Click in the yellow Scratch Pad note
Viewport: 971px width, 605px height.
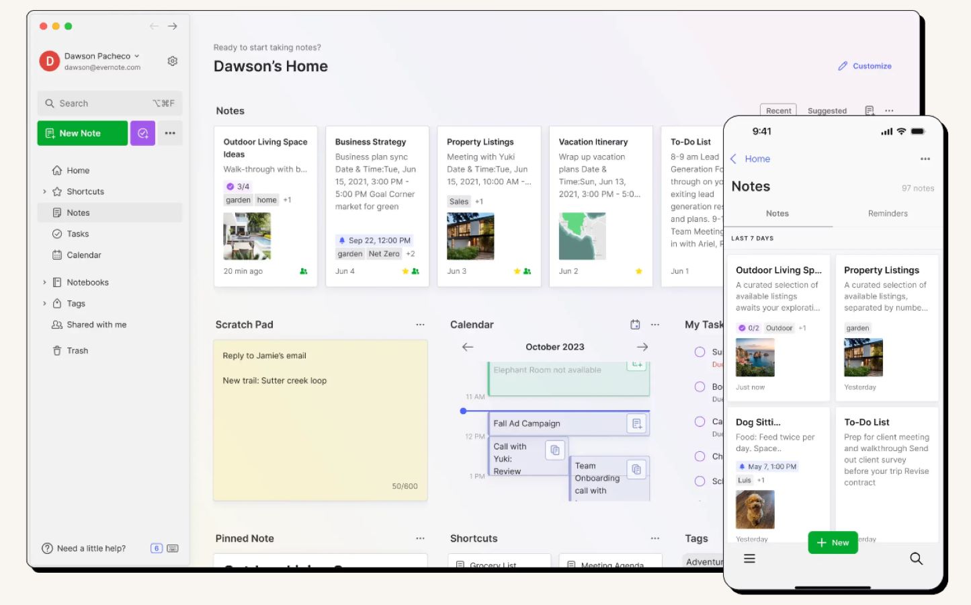(x=321, y=421)
